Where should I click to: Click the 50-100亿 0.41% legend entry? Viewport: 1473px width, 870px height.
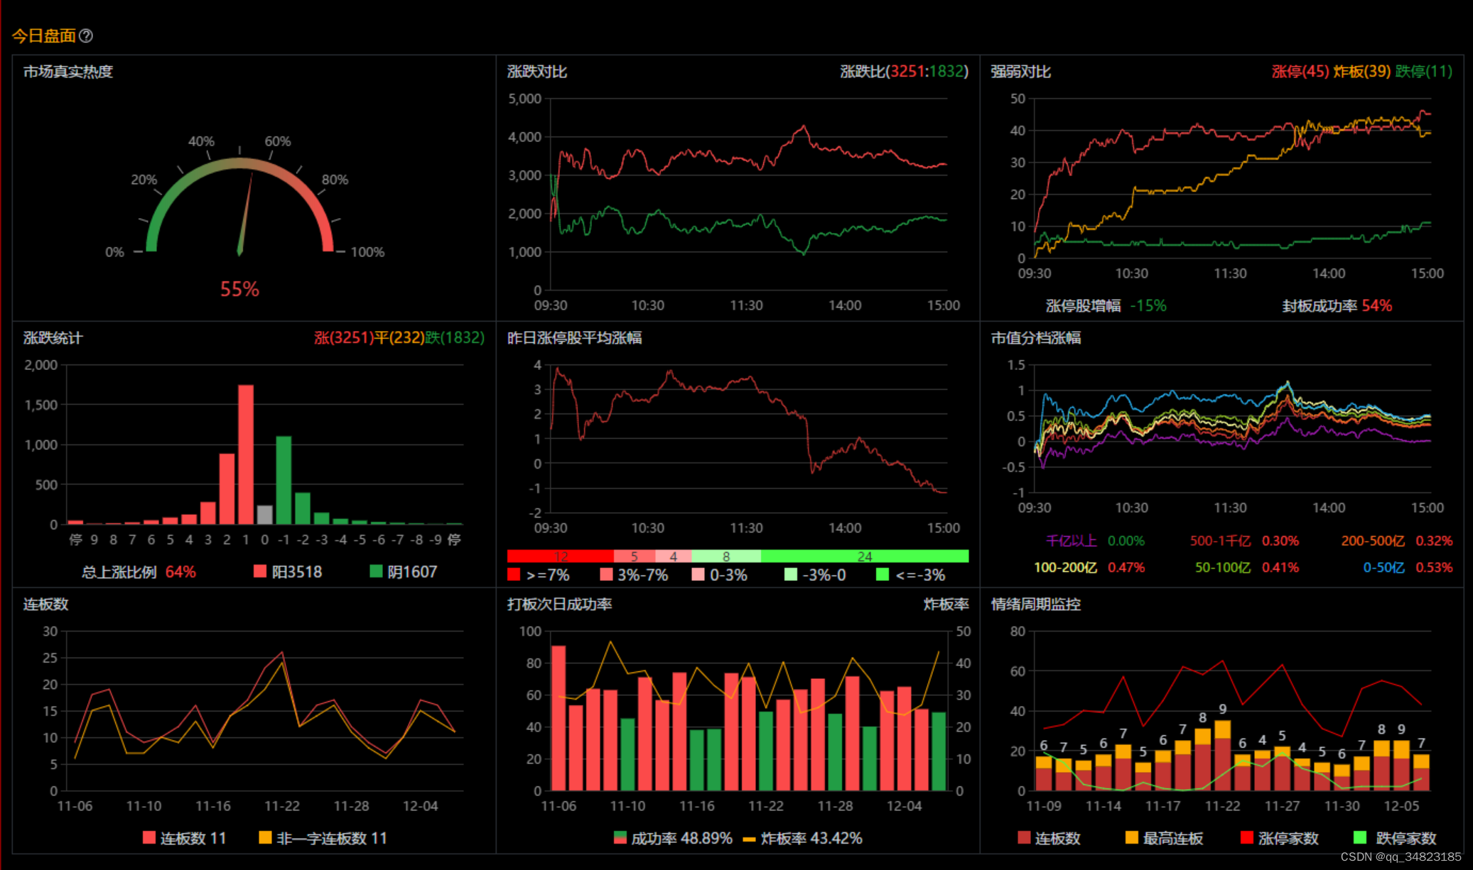pyautogui.click(x=1247, y=567)
